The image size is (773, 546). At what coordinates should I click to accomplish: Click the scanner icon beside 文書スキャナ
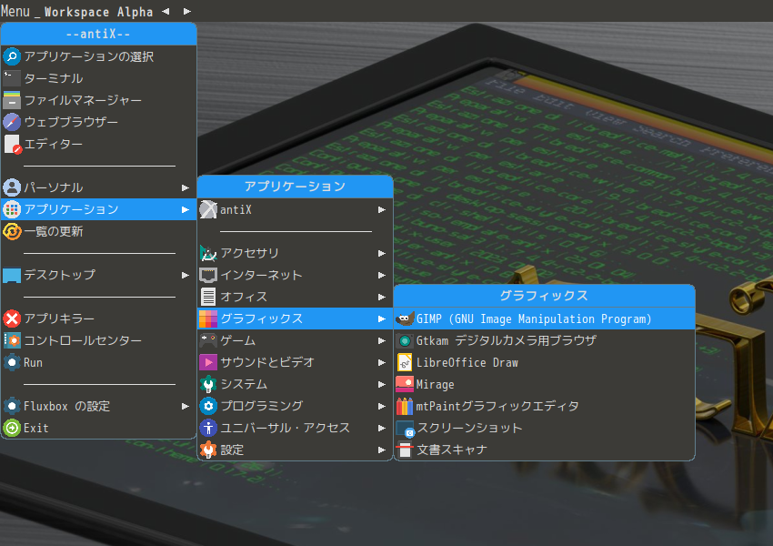click(x=405, y=450)
